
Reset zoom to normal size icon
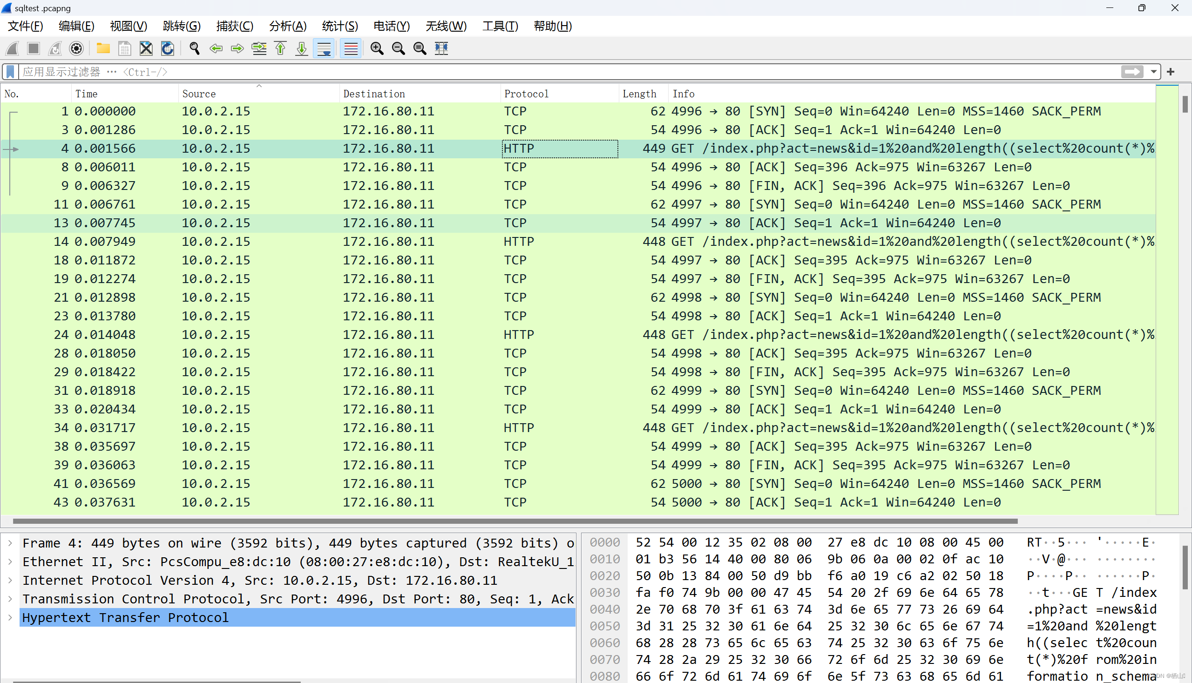click(420, 48)
